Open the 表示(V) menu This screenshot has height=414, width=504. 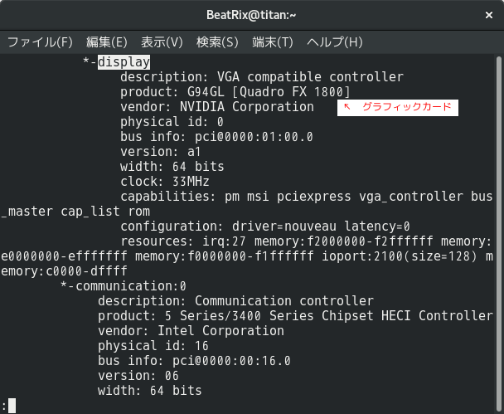point(162,42)
